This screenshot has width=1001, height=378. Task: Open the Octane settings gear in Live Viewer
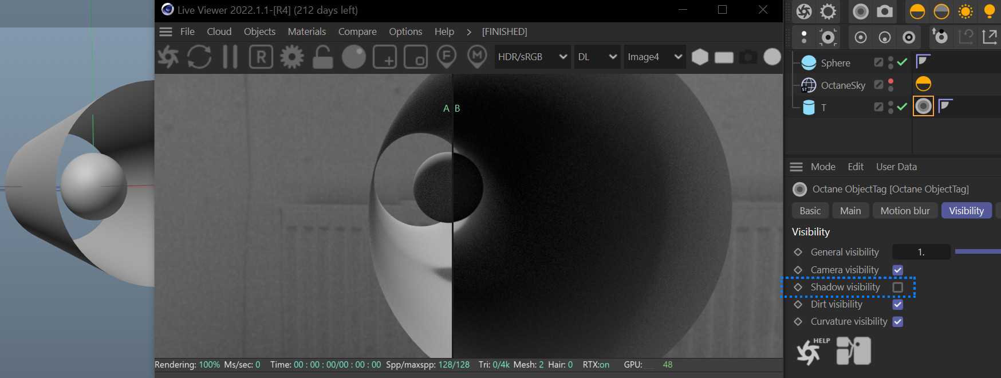pos(292,57)
